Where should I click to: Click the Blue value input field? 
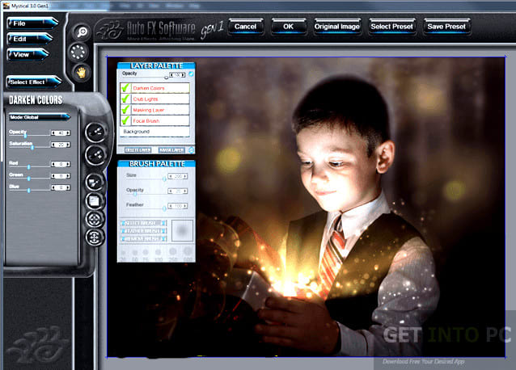click(61, 187)
